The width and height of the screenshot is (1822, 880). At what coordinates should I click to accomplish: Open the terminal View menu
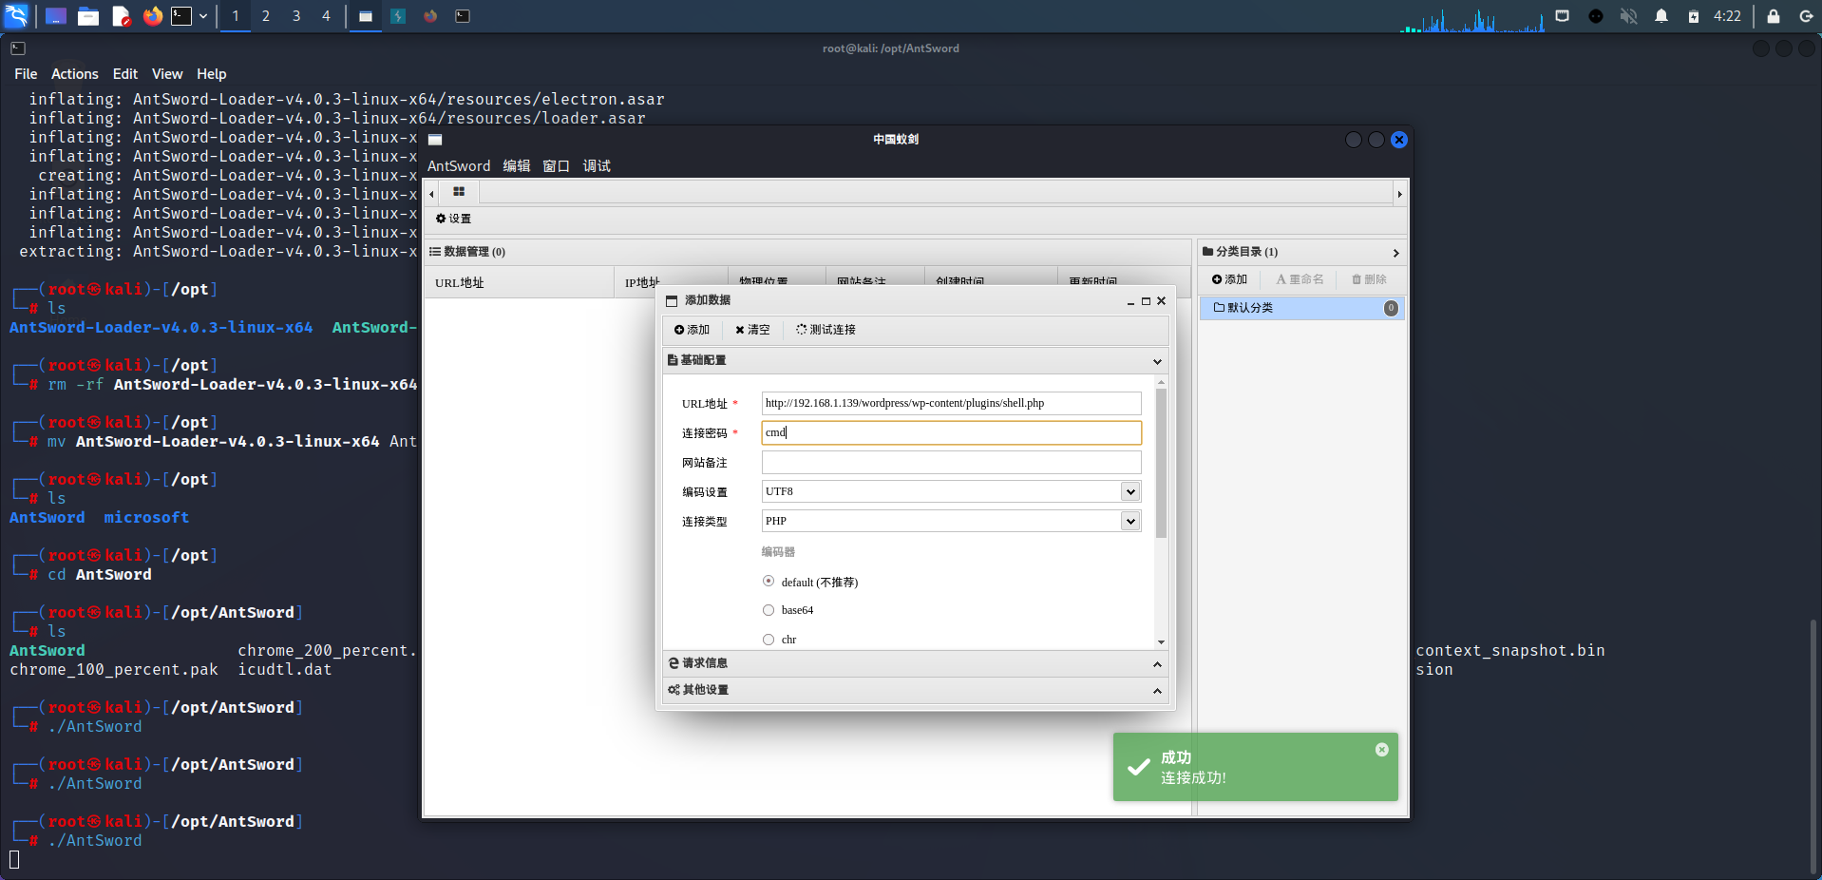[167, 74]
